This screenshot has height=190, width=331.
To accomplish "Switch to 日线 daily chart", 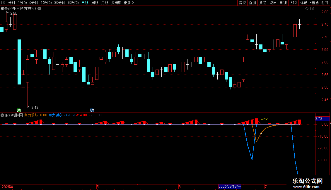I will click(85, 3).
